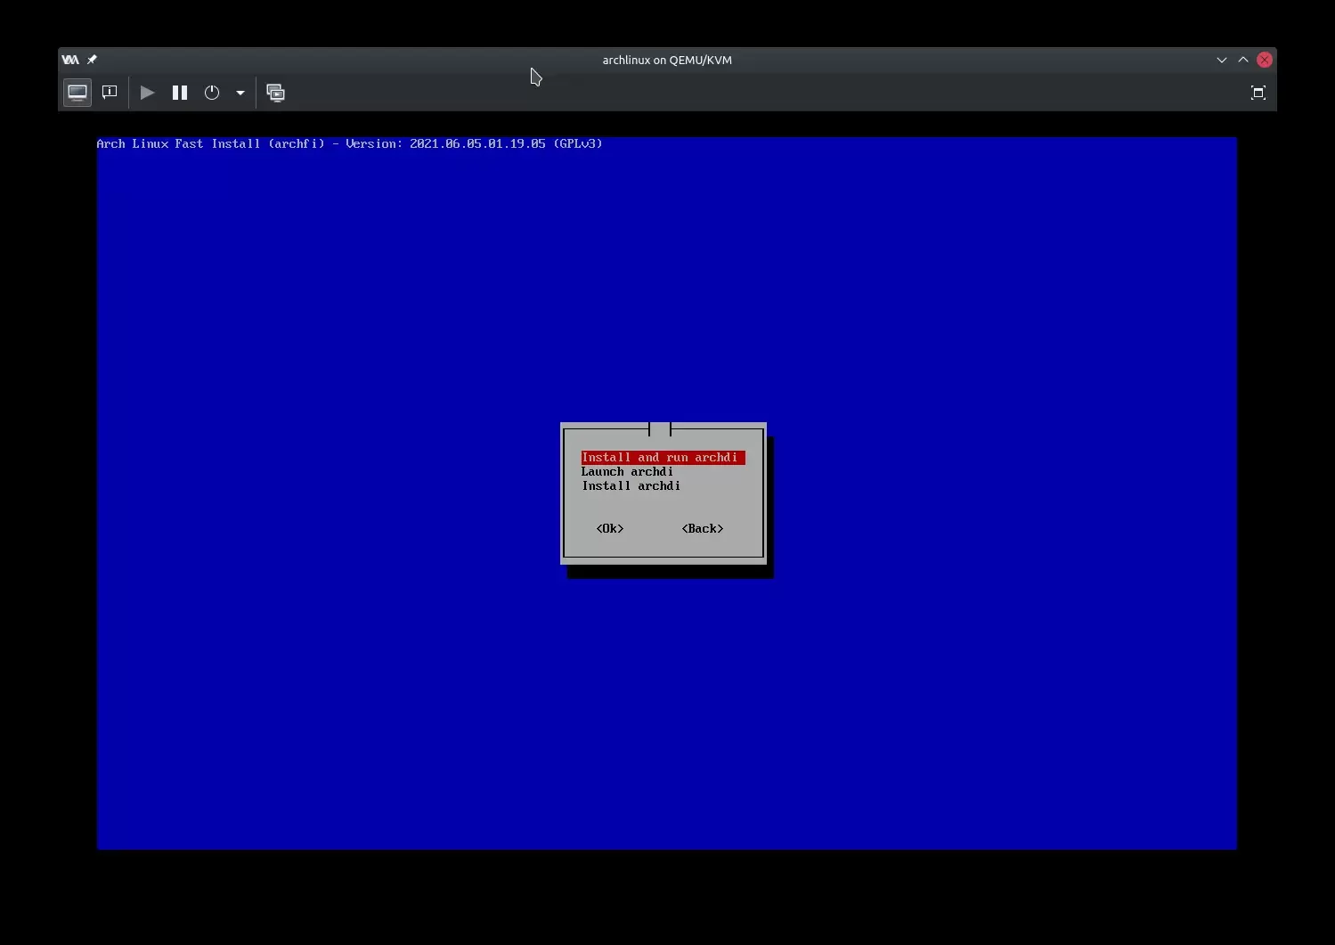Pick the 'Install archdi' entry
1335x945 pixels.
pyautogui.click(x=631, y=486)
